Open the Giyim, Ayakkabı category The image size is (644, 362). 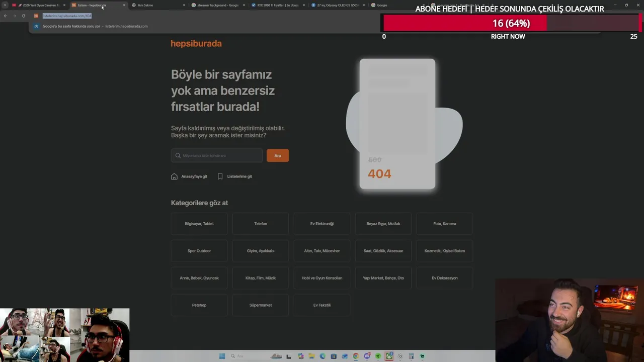coord(261,251)
